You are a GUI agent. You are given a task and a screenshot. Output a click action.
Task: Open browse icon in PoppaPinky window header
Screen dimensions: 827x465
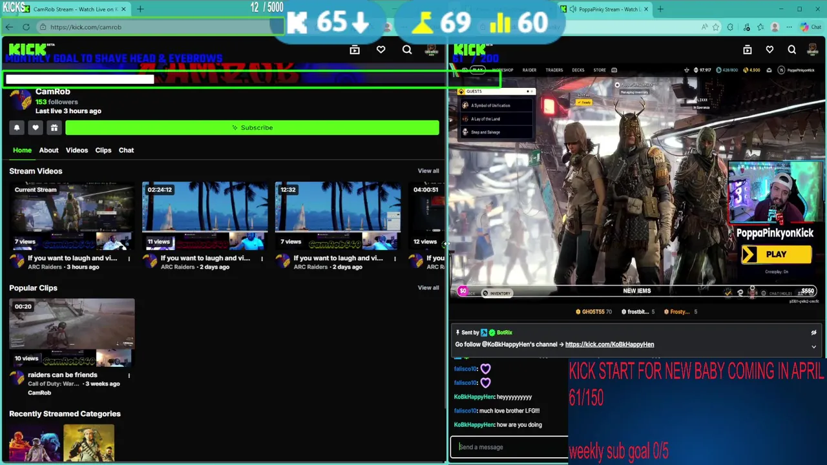point(748,50)
